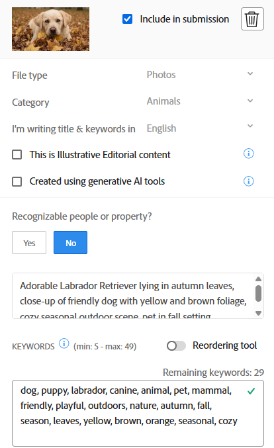Open info for generative AI tools

(x=249, y=181)
